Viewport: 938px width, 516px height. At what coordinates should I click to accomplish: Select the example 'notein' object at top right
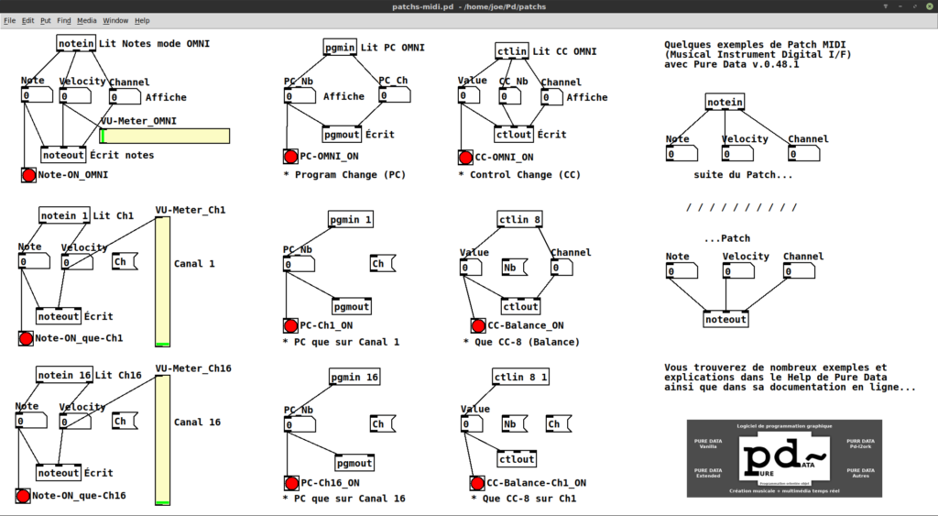coord(725,103)
